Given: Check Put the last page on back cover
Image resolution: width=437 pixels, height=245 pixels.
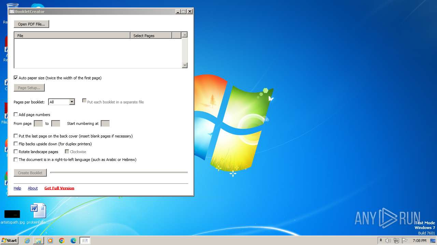Looking at the screenshot, I should (16, 136).
